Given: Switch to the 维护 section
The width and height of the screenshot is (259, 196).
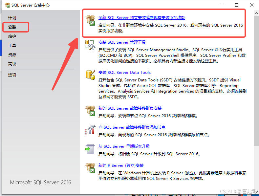Looking at the screenshot, I should 12,36.
